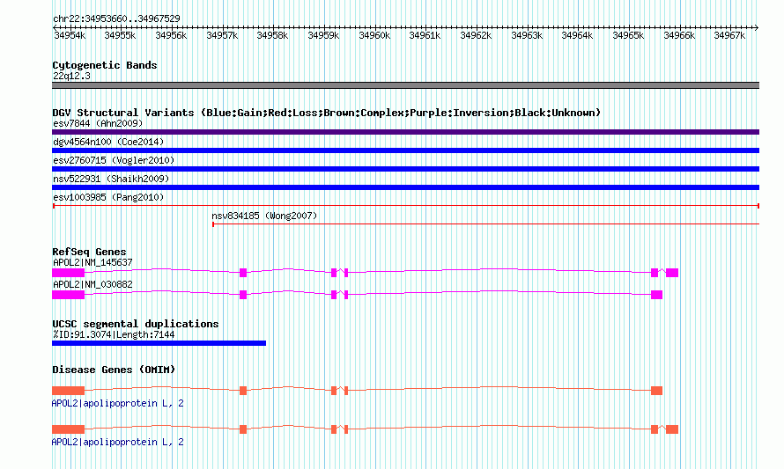Click the 34967k ruler tick label
784x469 pixels.
click(x=729, y=35)
